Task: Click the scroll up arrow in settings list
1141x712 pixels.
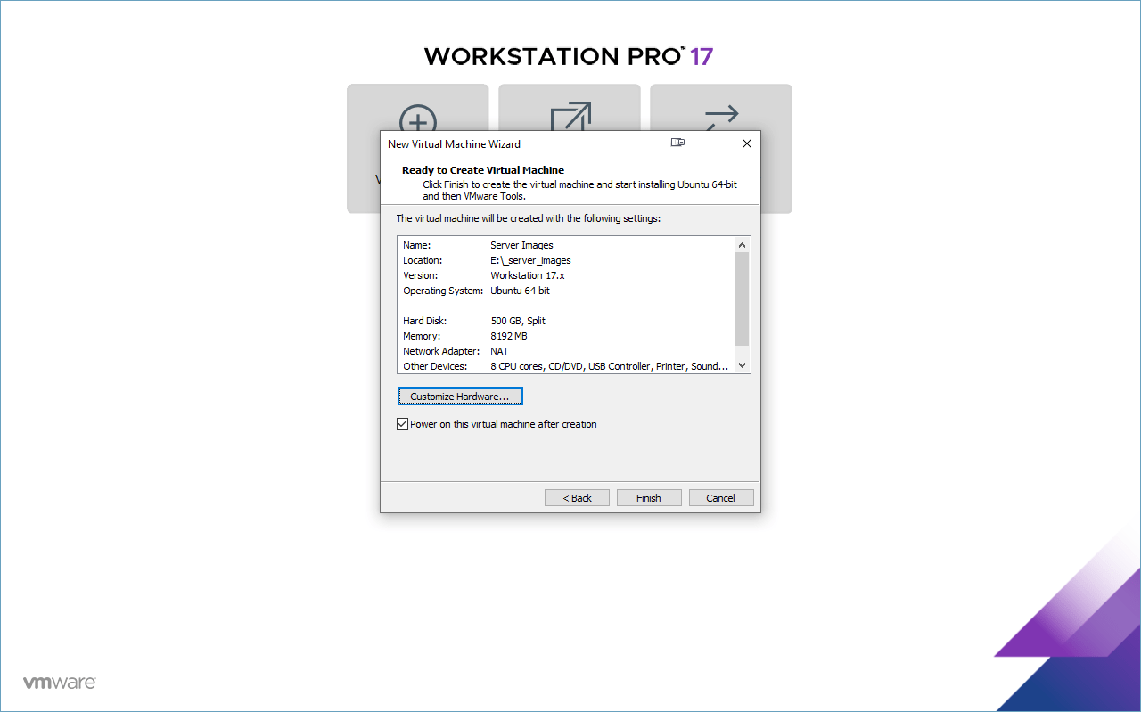Action: (x=742, y=244)
